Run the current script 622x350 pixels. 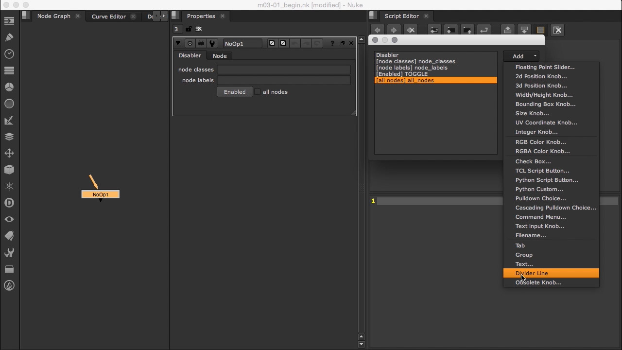coord(484,30)
